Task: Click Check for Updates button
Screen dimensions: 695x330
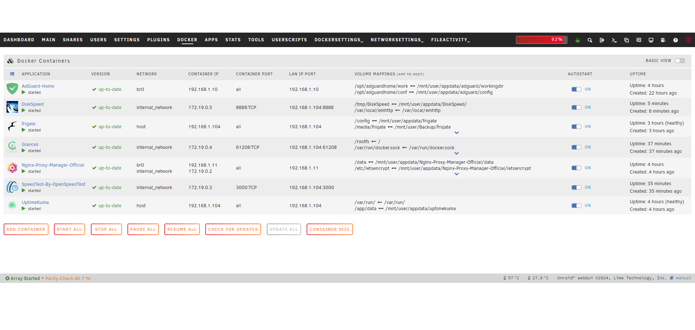Action: tap(233, 229)
